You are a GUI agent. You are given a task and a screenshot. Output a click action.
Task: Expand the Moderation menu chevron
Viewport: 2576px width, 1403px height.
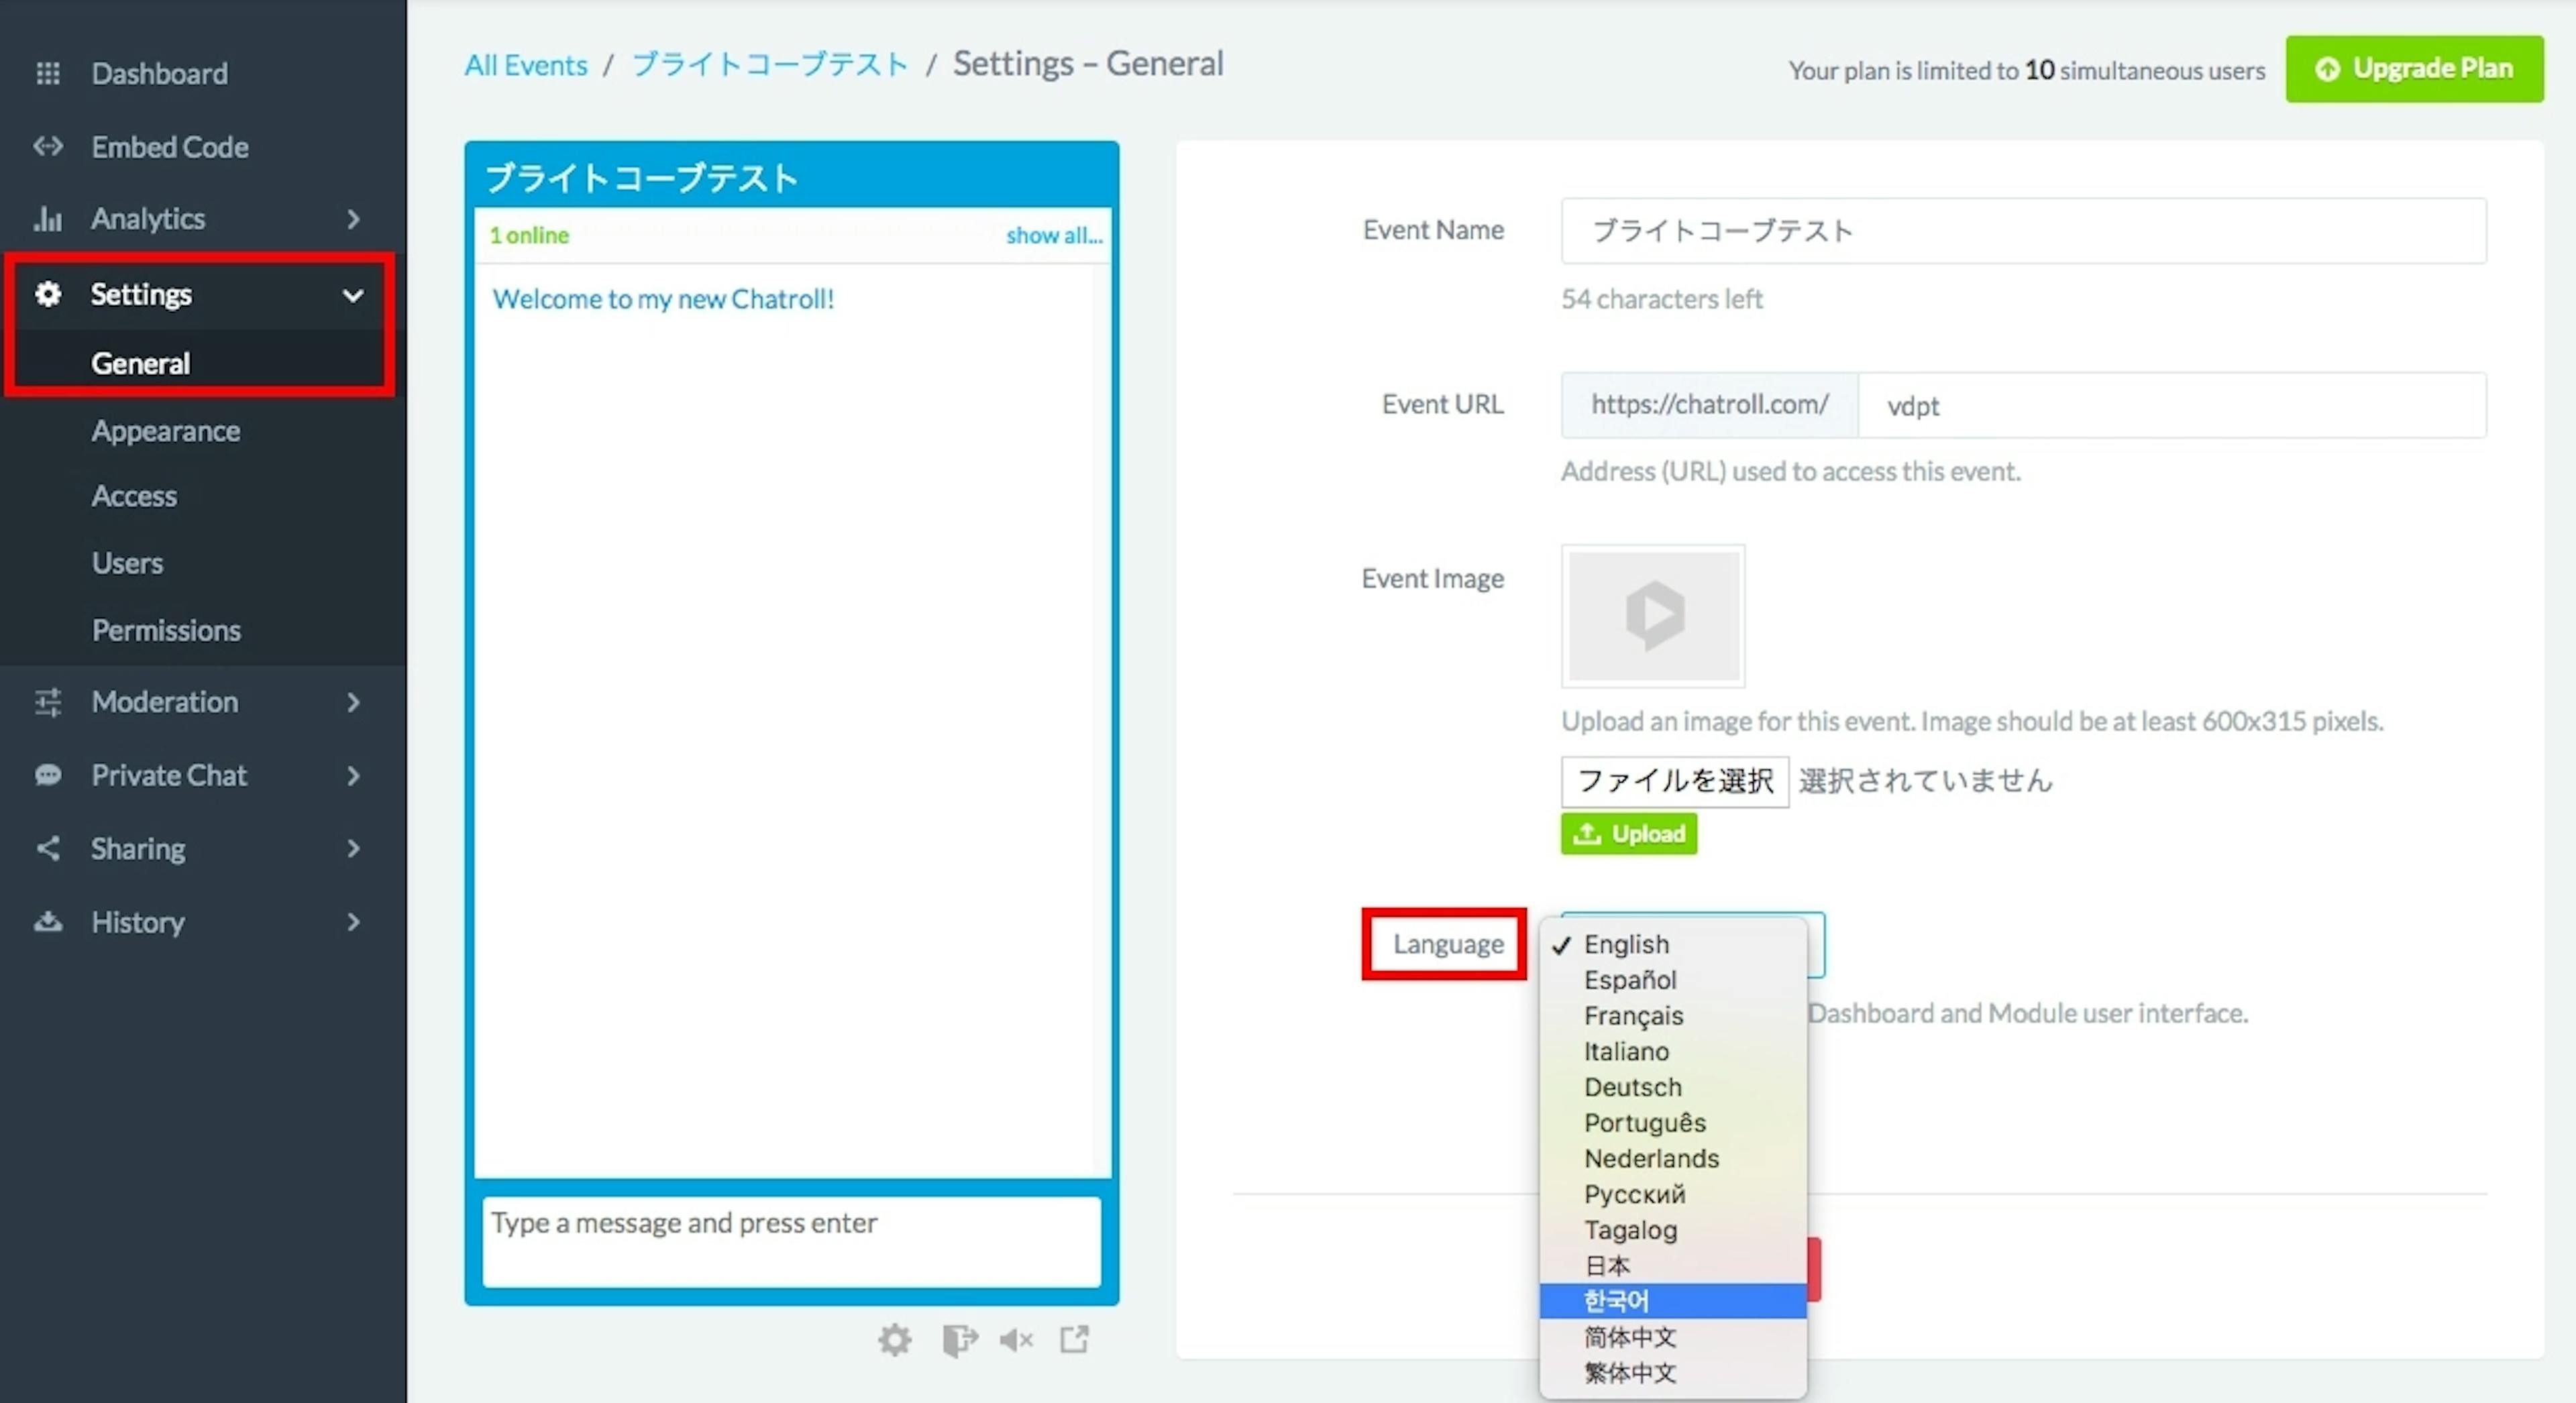pyautogui.click(x=353, y=702)
